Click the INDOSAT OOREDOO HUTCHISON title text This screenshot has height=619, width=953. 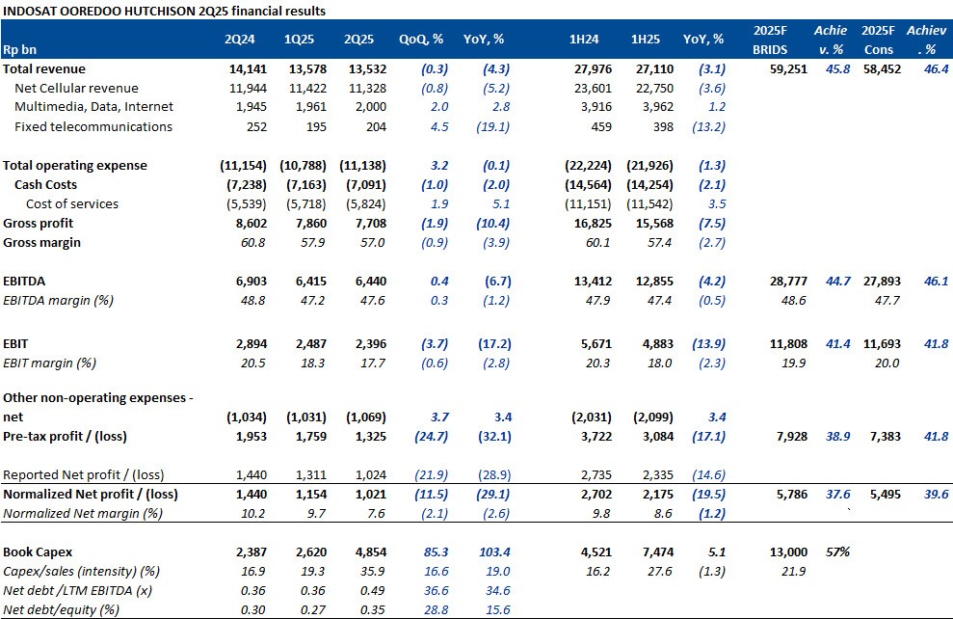tap(164, 11)
